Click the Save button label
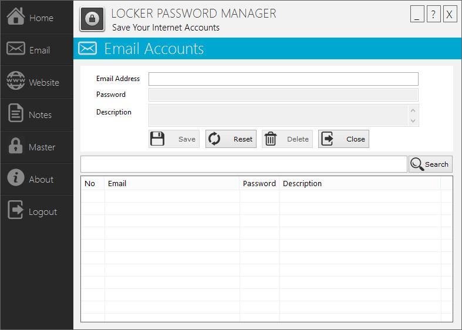462x330 pixels. tap(187, 139)
